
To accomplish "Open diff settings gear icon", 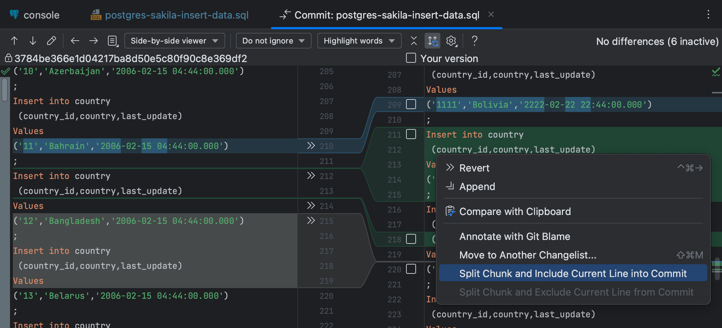I will pos(451,41).
